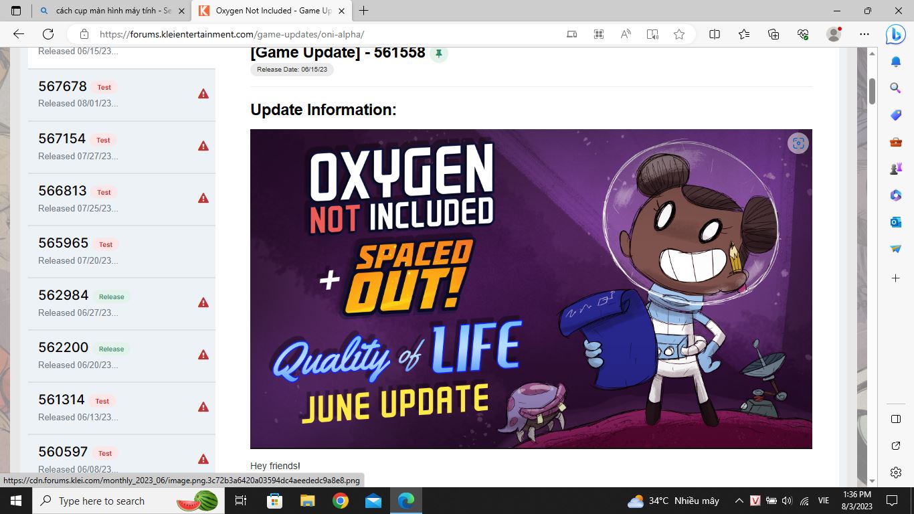Open Browser essentials heart icon
Viewport: 914px width, 514px height.
point(802,33)
